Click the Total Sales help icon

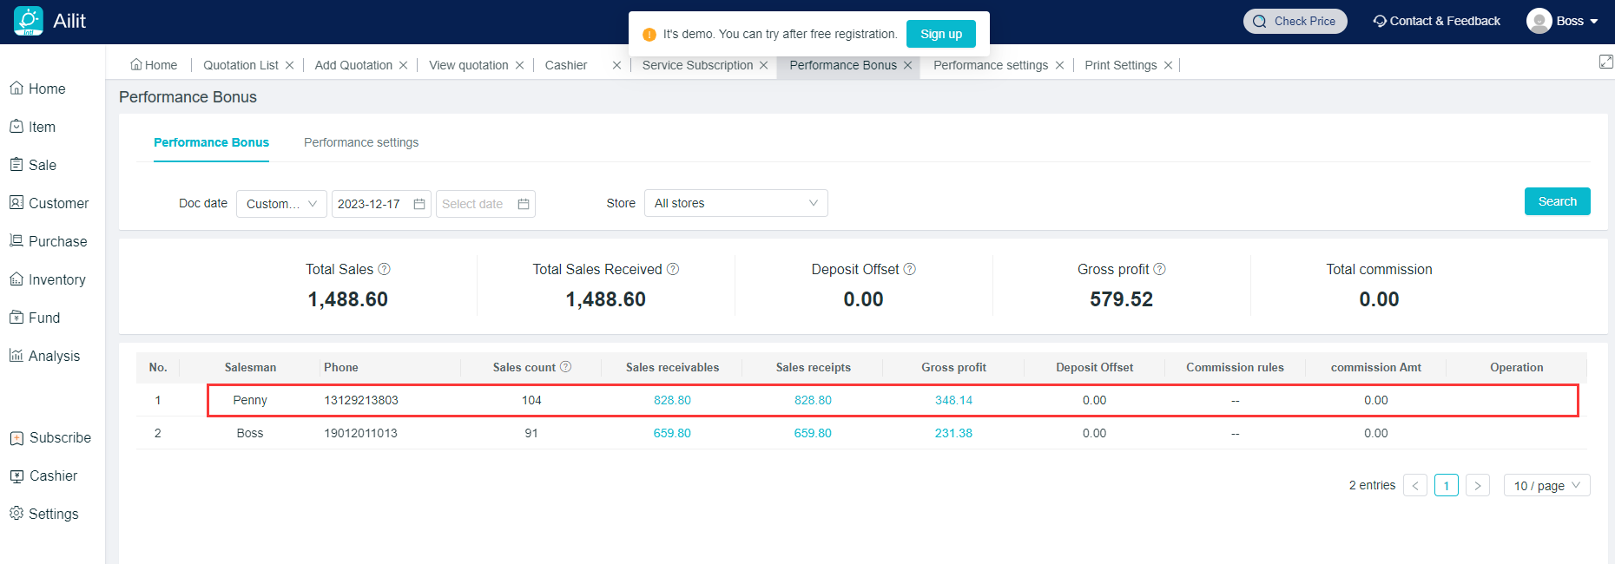click(x=385, y=269)
